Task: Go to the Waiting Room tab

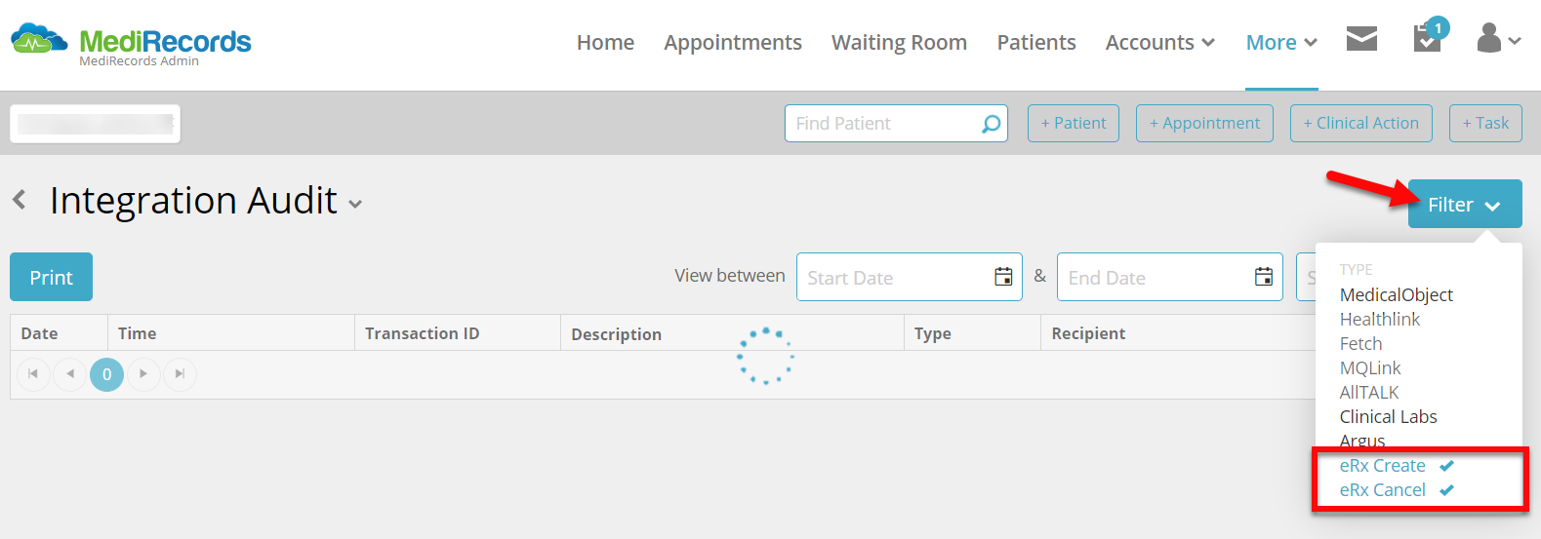Action: point(899,43)
